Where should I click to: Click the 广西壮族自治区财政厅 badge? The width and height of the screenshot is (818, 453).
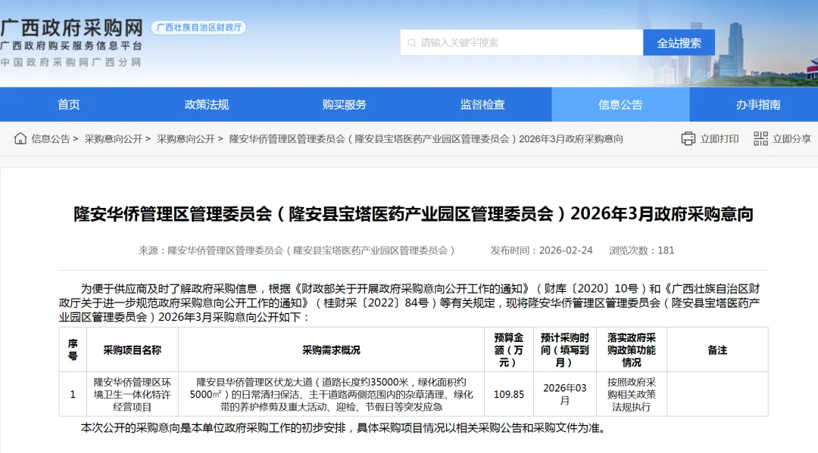(198, 27)
